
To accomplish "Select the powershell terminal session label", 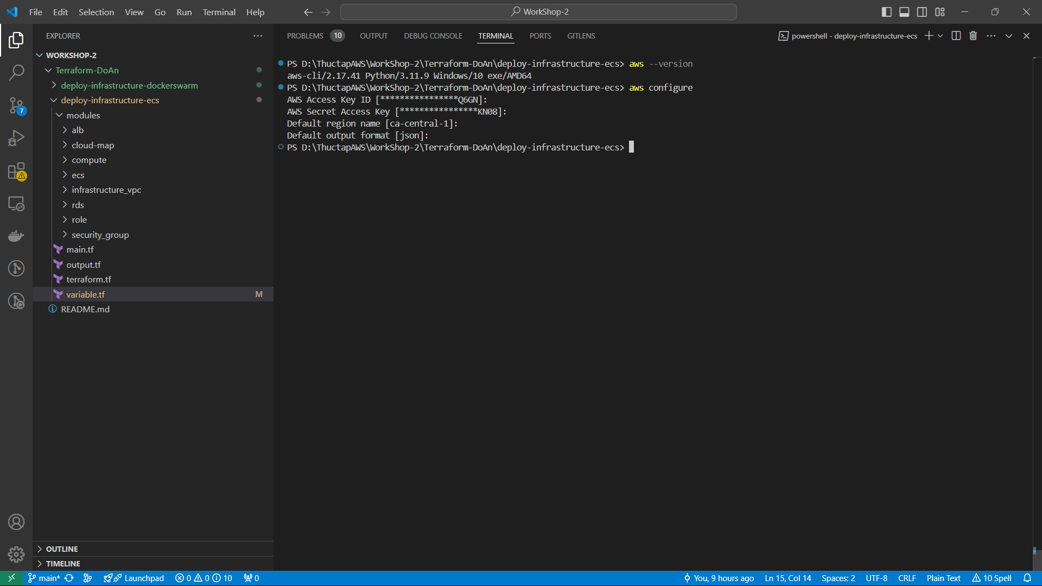I will pos(848,36).
